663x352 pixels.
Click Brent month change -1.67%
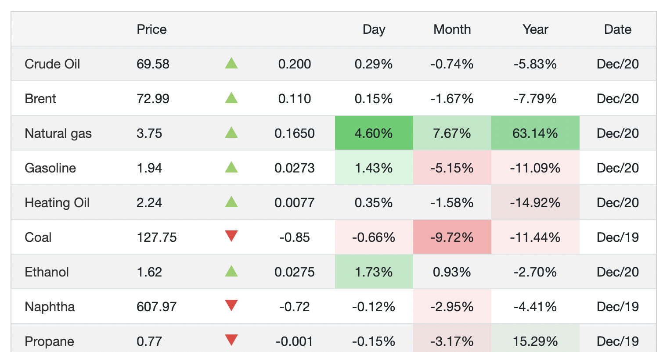[452, 99]
